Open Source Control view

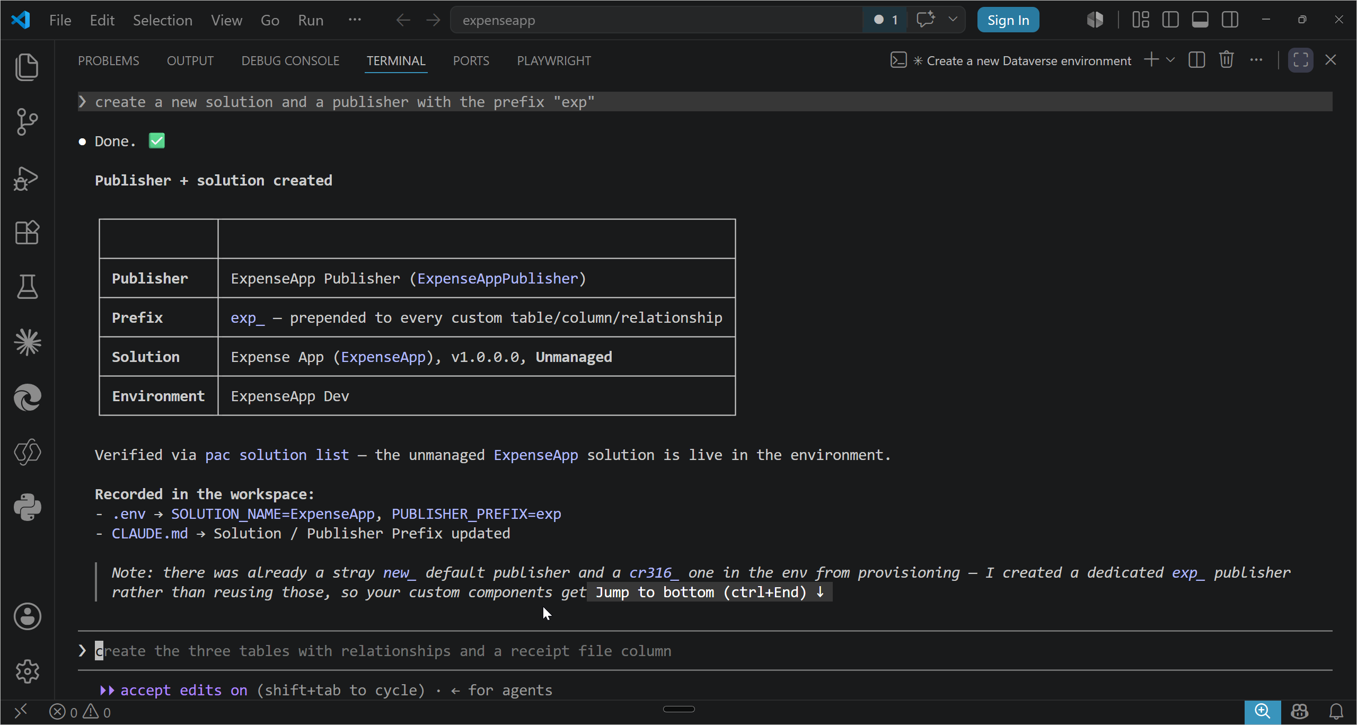27,122
